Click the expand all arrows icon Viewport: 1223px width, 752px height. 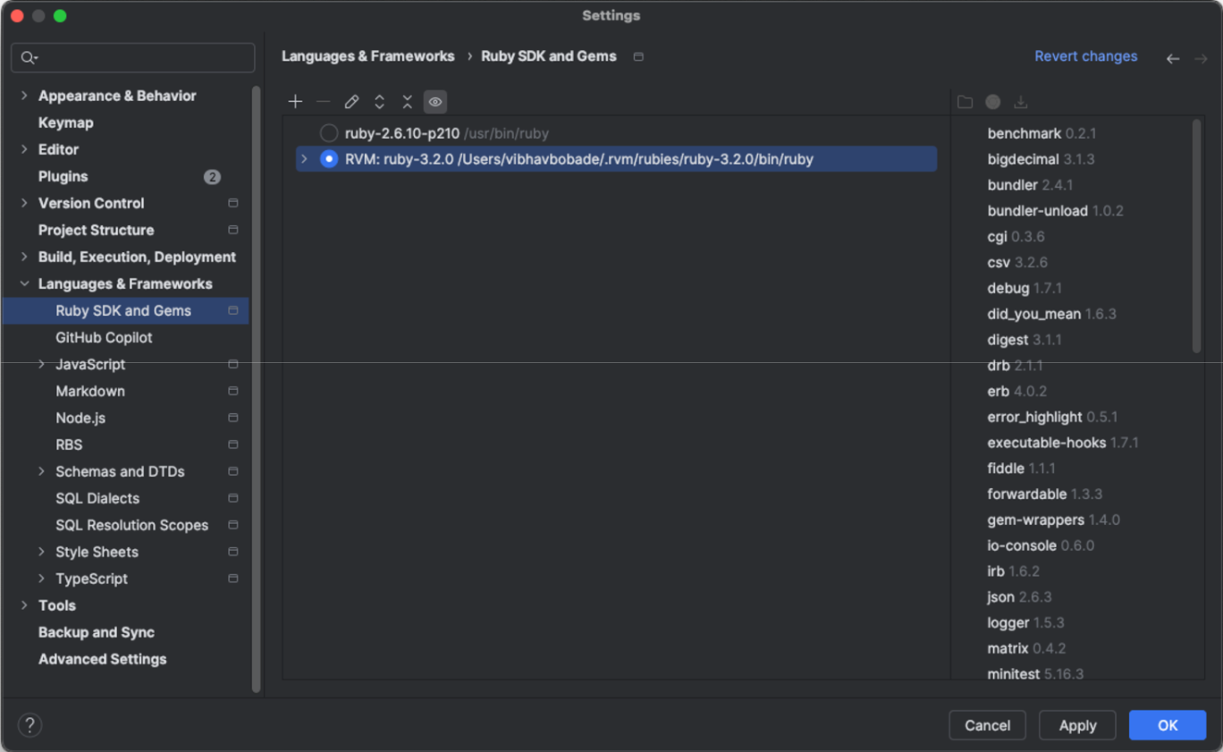pos(379,102)
